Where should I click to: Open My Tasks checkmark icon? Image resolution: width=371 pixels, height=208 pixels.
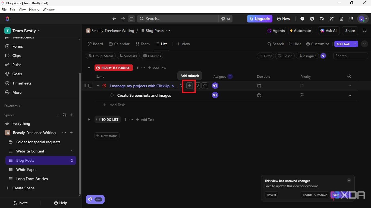[x=302, y=19]
